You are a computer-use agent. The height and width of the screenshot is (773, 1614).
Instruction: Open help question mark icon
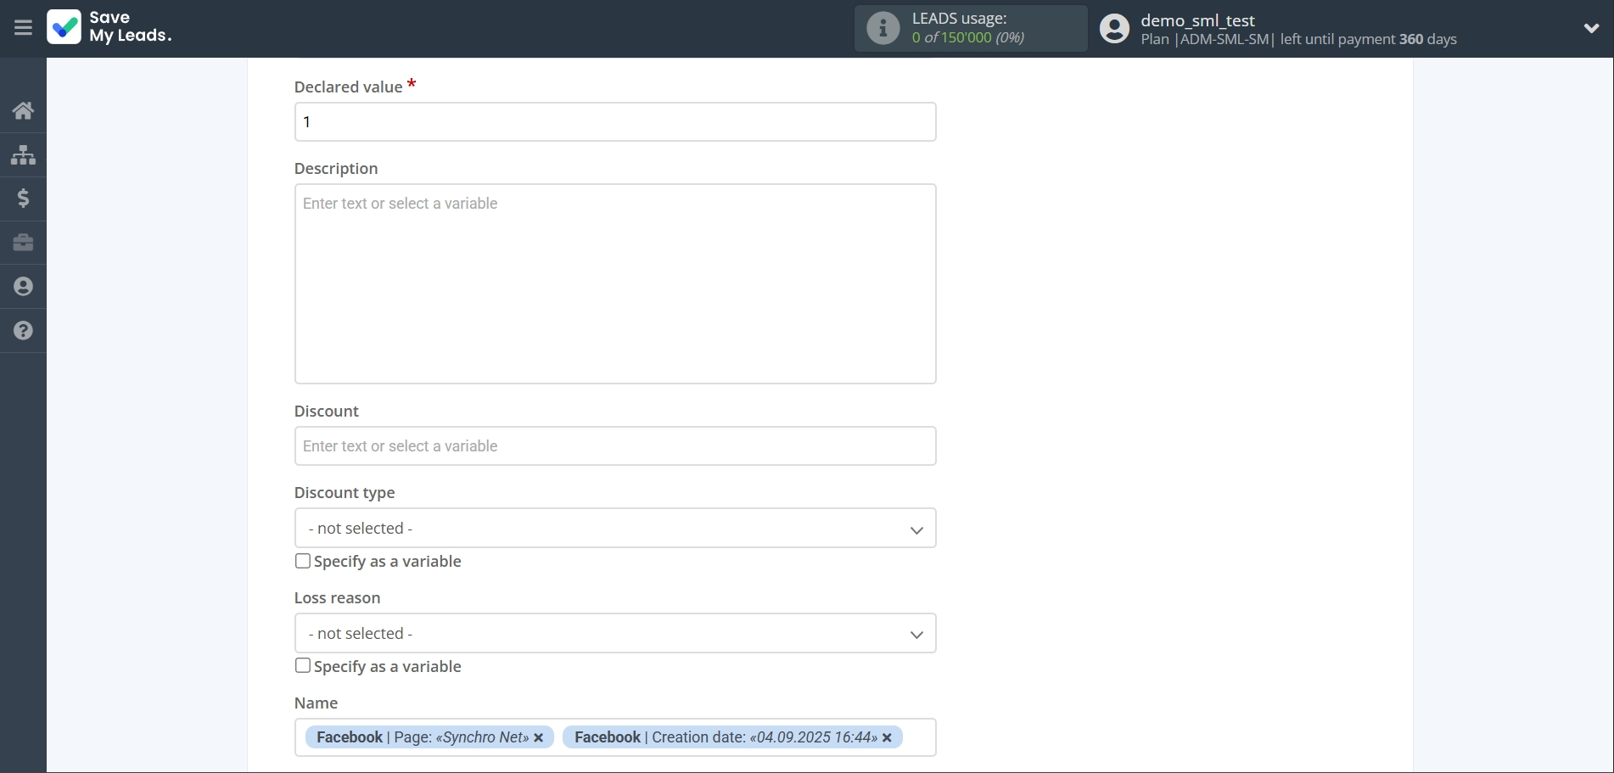pyautogui.click(x=23, y=331)
